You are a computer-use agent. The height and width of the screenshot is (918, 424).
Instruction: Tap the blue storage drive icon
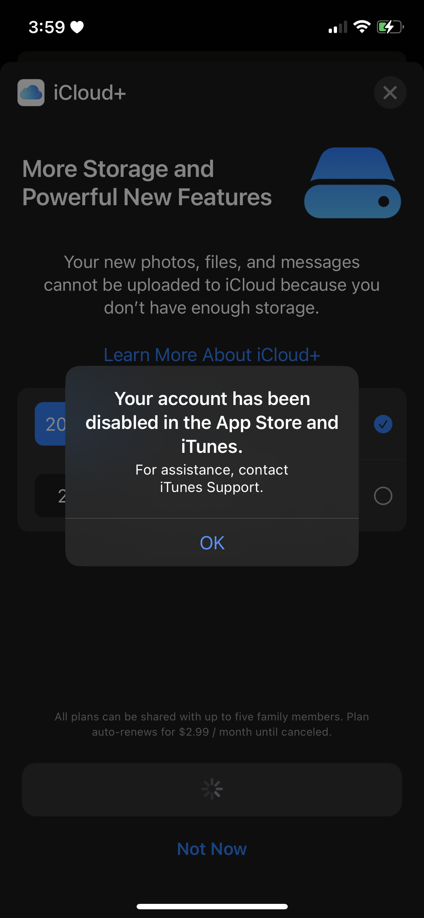click(352, 183)
